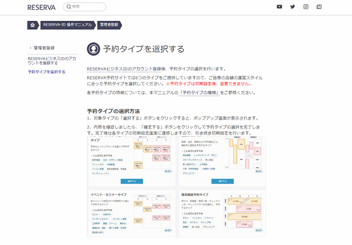
Task: Click the blog icon right of Instagram
Action: pyautogui.click(x=319, y=7)
